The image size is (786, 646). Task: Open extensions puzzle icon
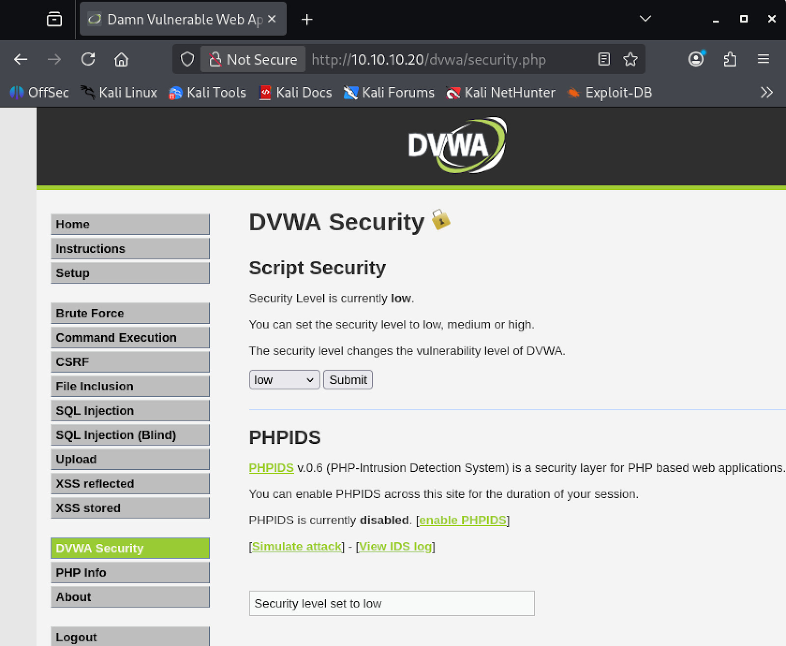[x=730, y=59]
